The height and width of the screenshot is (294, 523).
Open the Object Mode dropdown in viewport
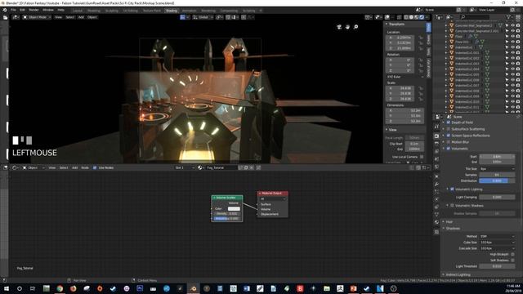37,17
